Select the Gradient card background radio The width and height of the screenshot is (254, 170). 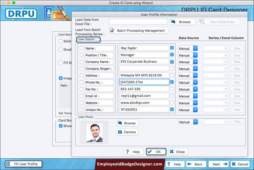(x=61, y=49)
